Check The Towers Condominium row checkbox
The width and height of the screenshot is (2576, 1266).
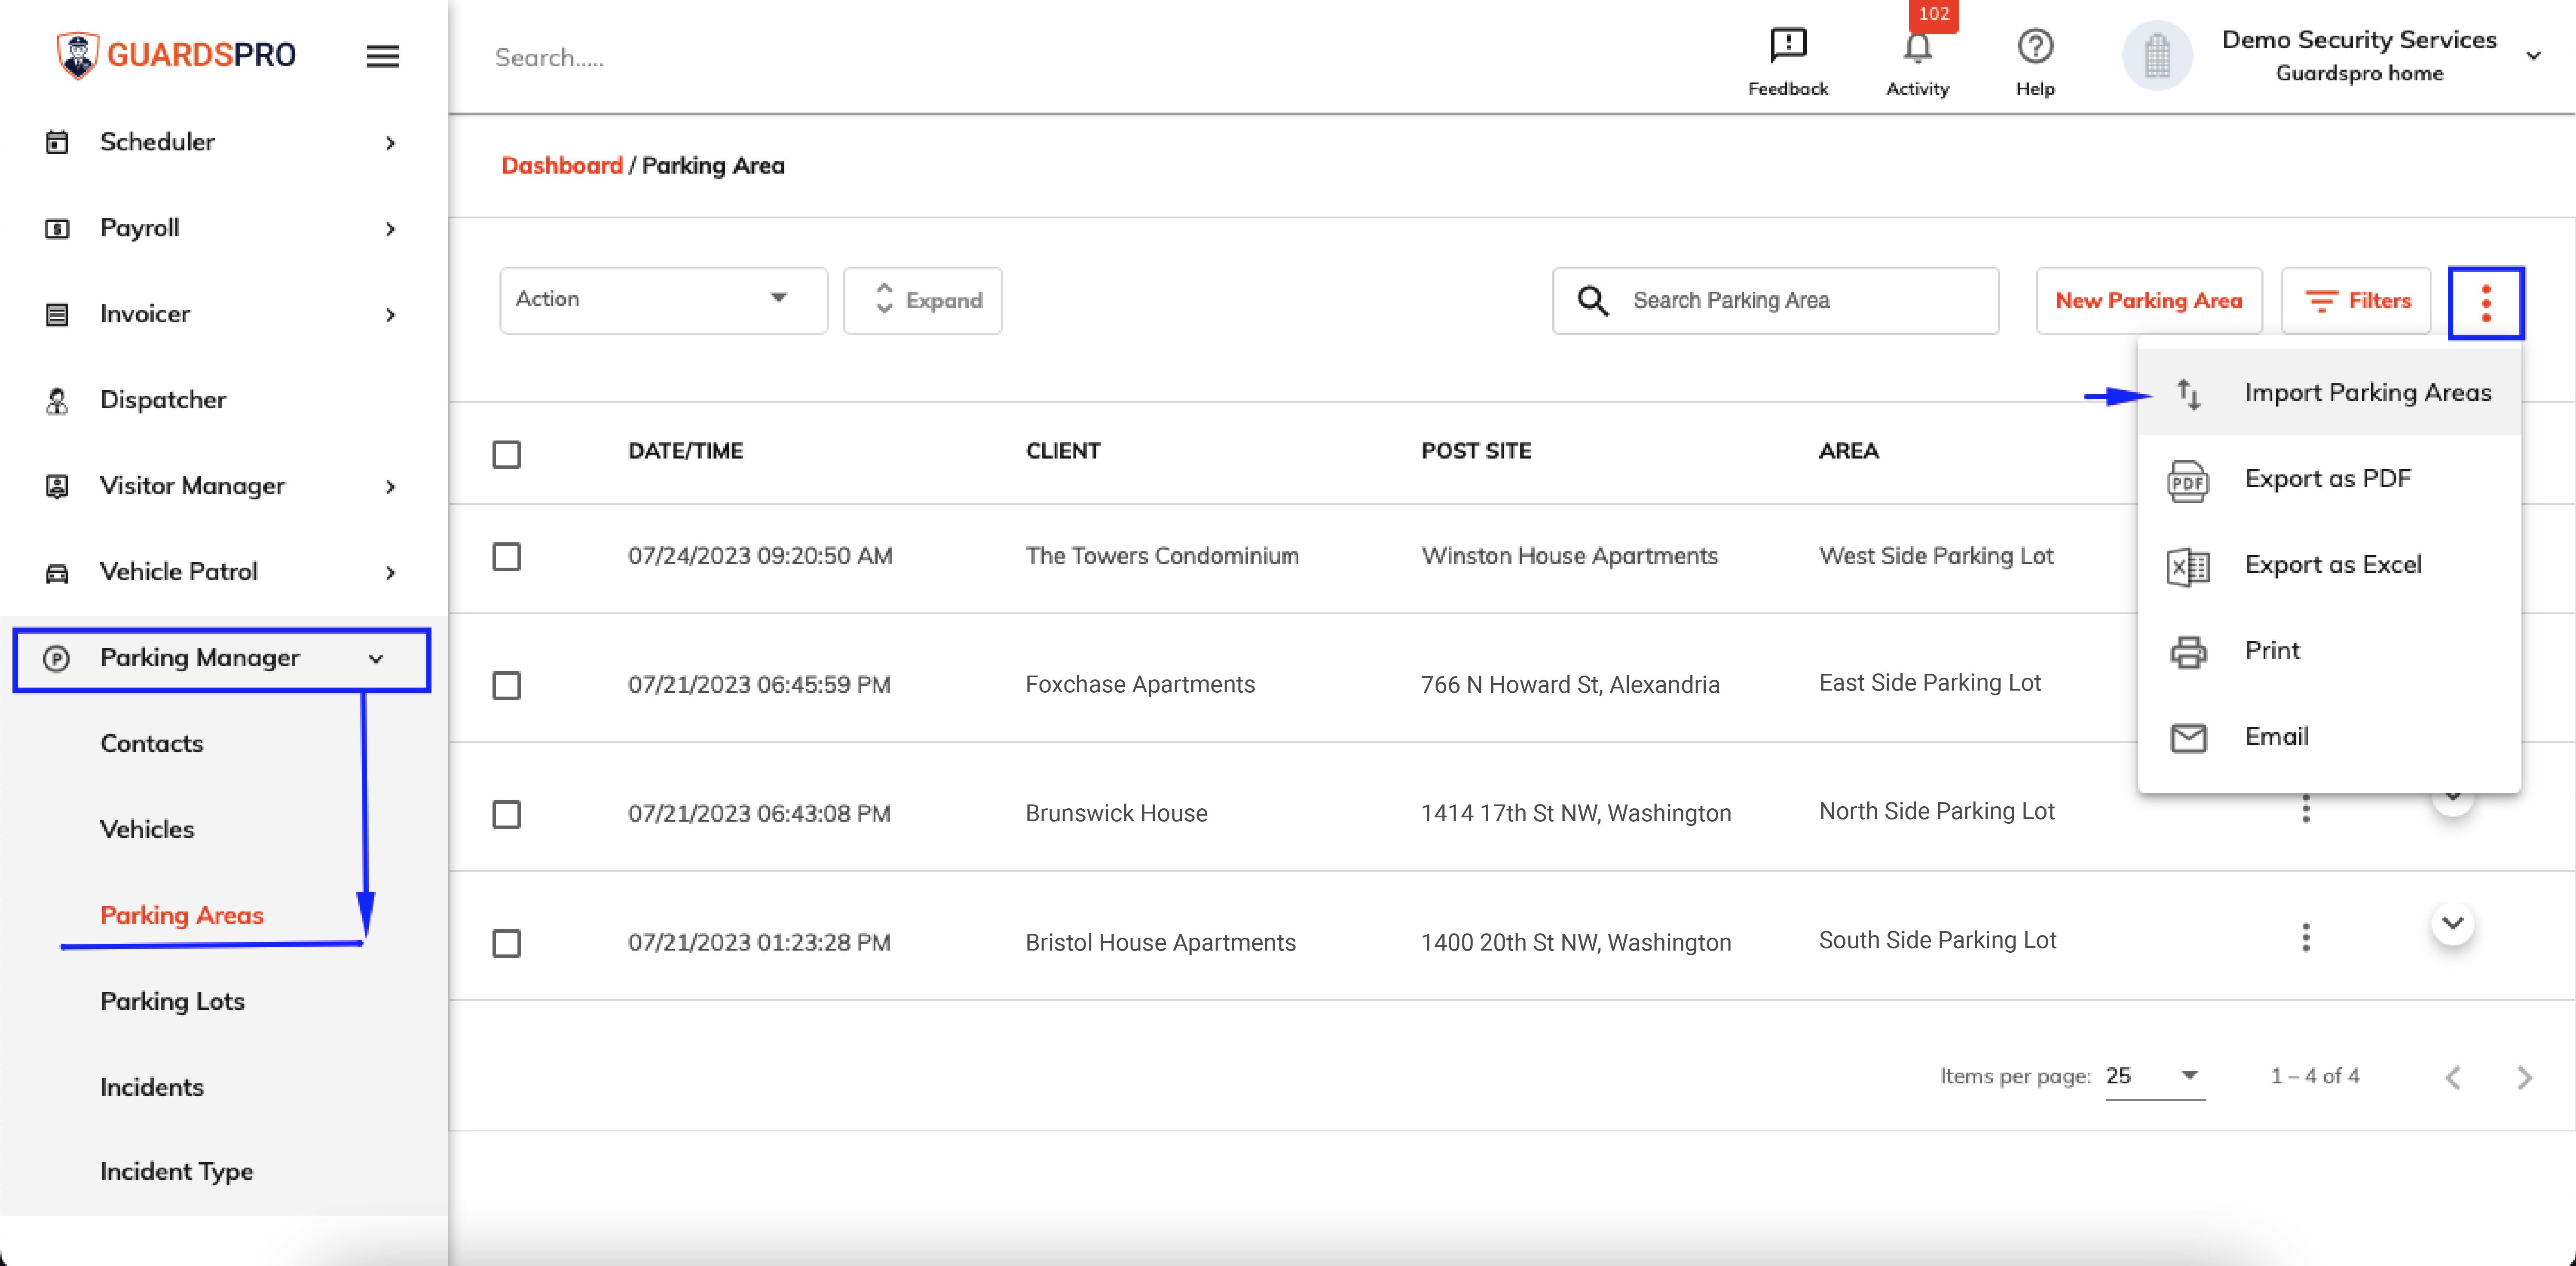(507, 557)
